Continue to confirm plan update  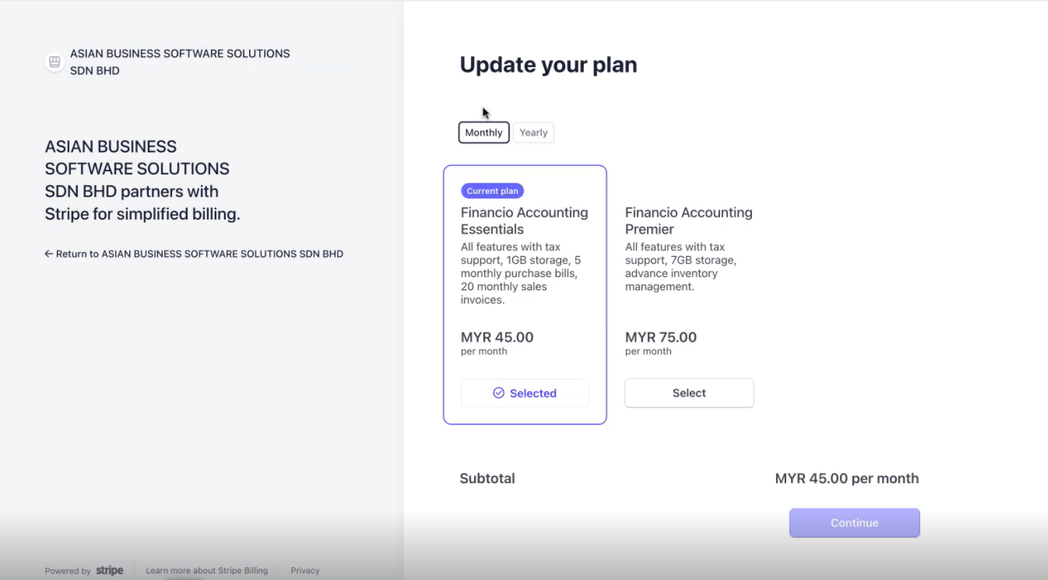(x=854, y=523)
